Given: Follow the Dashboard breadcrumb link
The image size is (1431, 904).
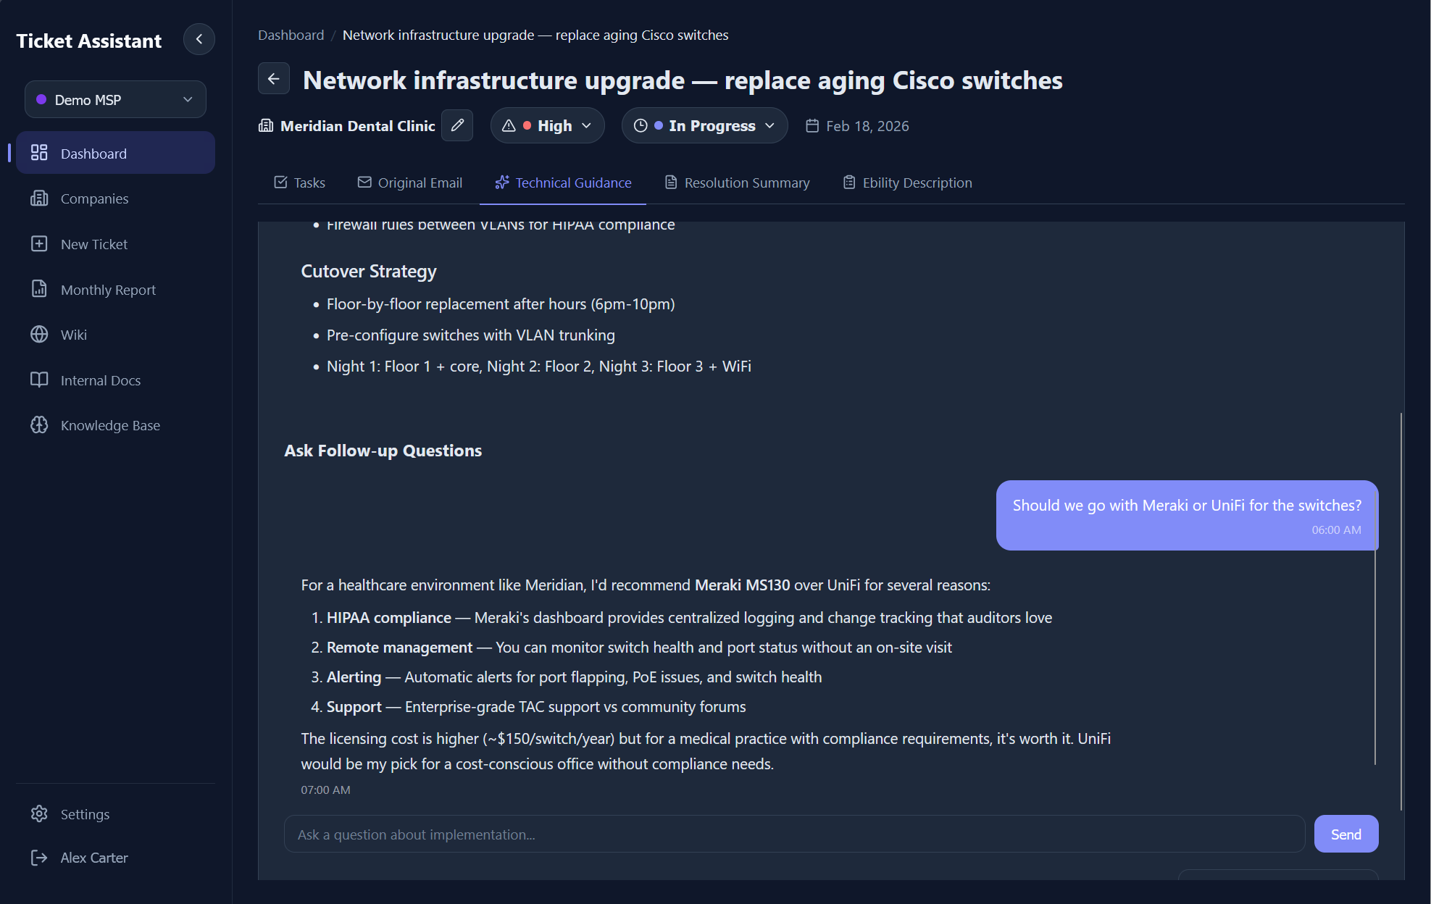Looking at the screenshot, I should tap(291, 35).
